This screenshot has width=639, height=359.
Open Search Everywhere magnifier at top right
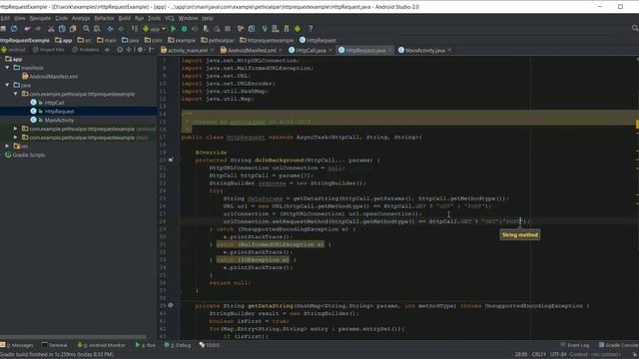click(x=635, y=28)
